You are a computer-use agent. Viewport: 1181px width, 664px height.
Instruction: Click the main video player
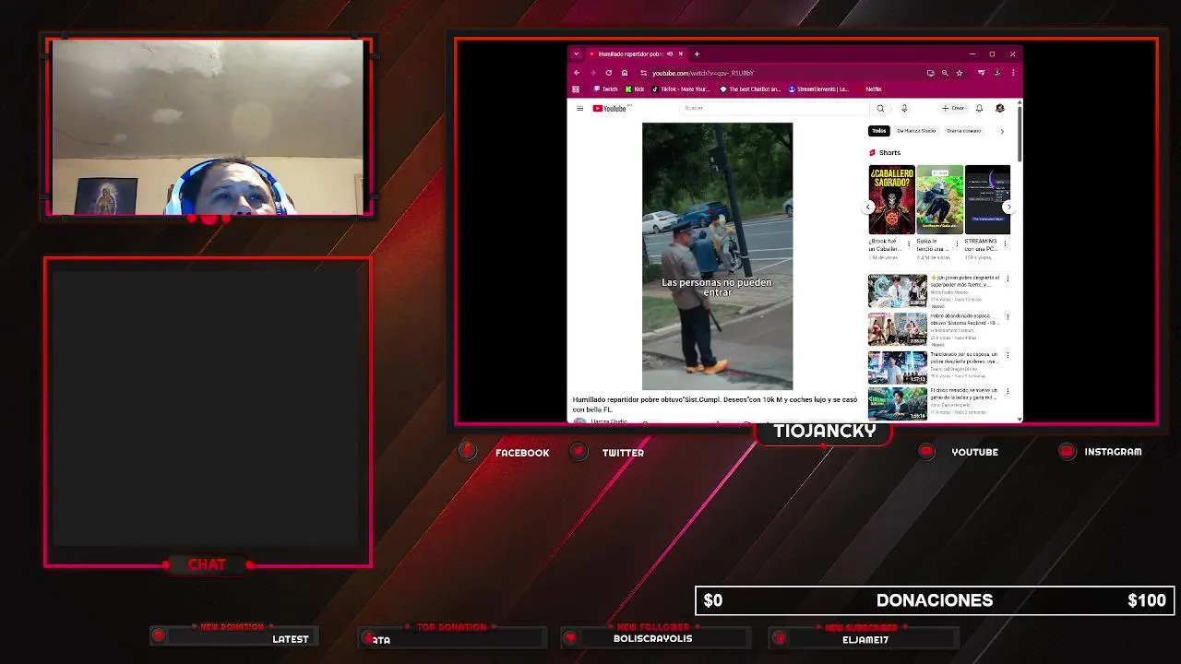[x=717, y=256]
